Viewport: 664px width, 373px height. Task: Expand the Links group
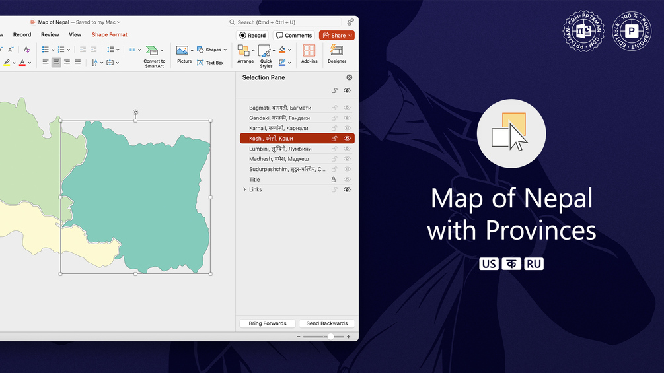coord(244,189)
